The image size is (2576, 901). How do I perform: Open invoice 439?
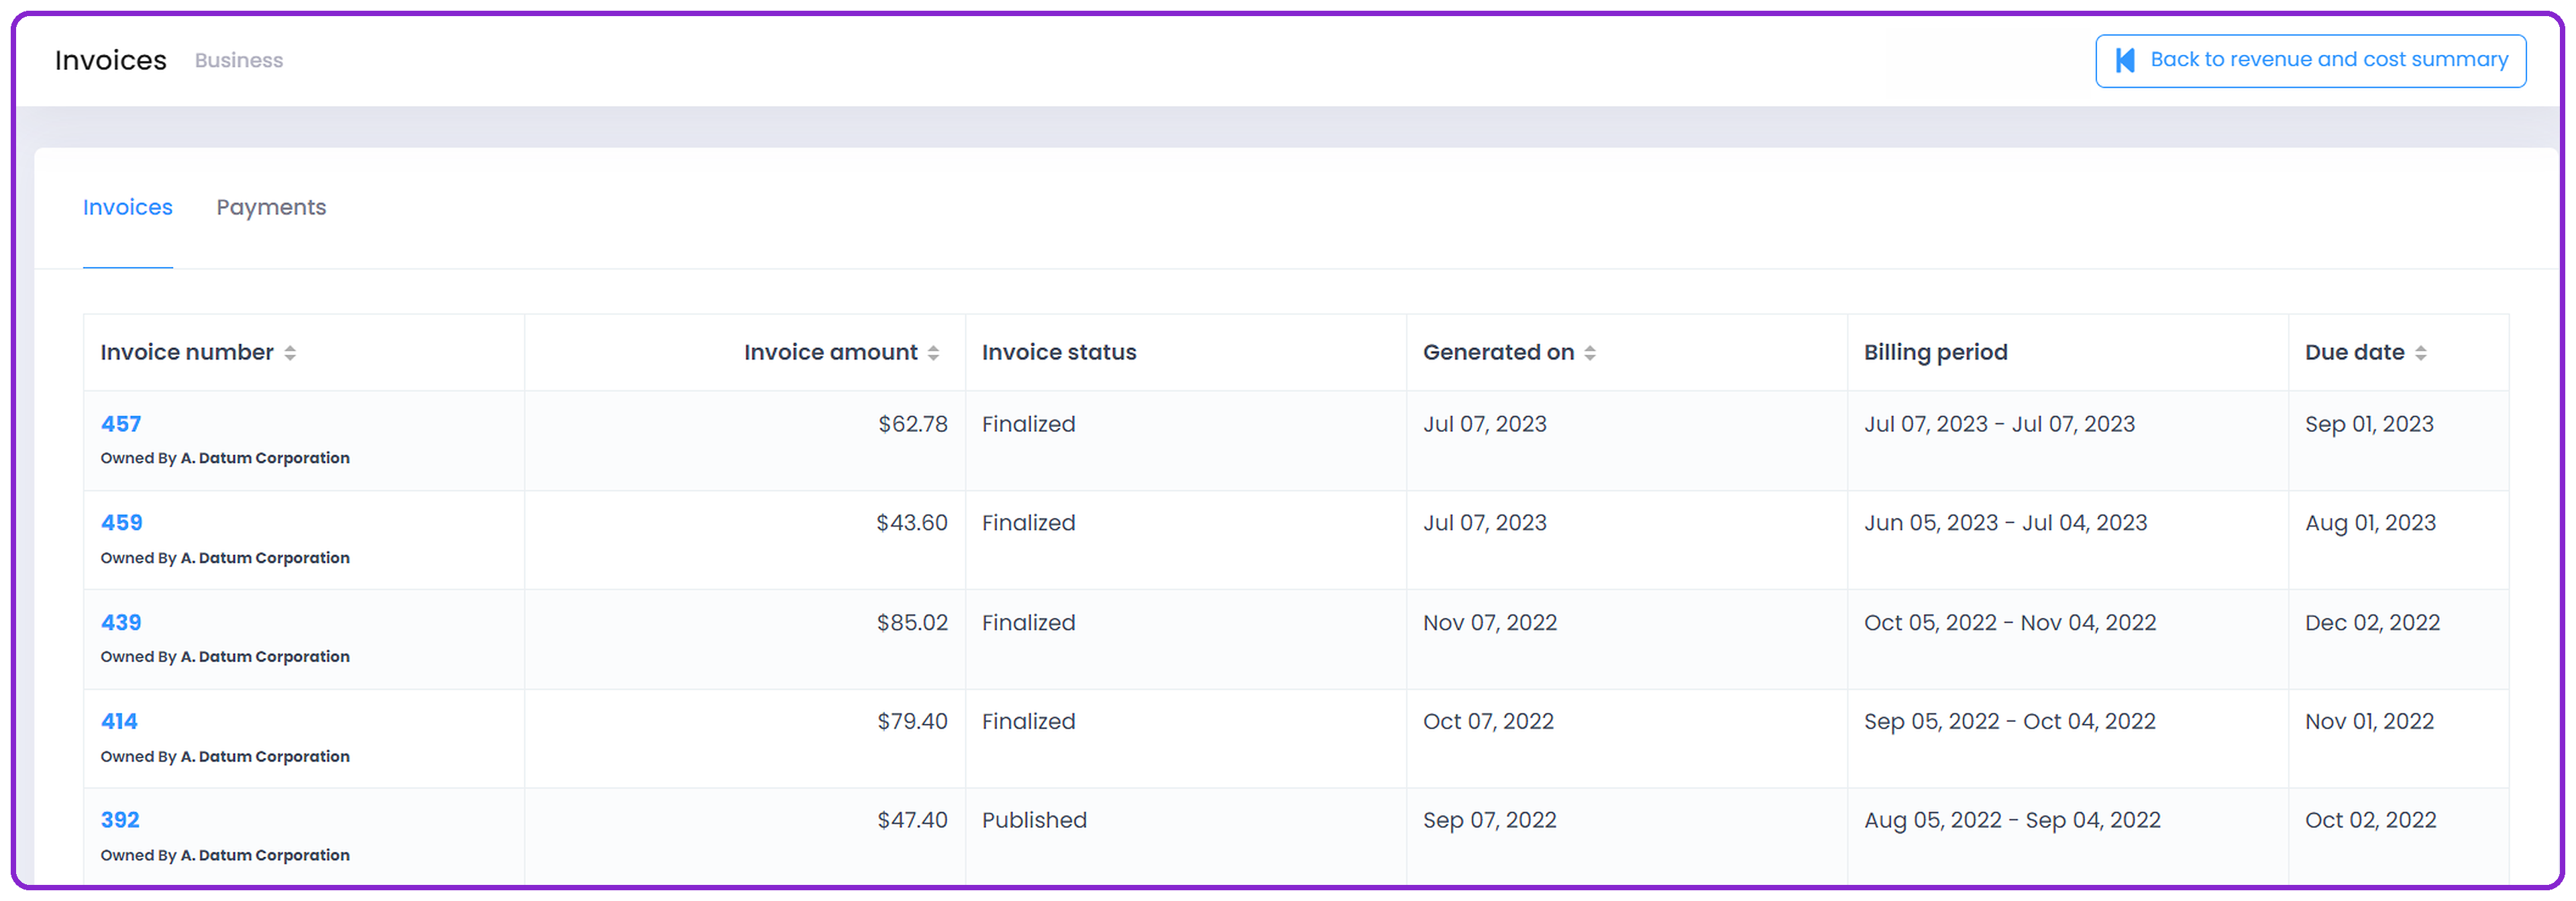coord(121,623)
